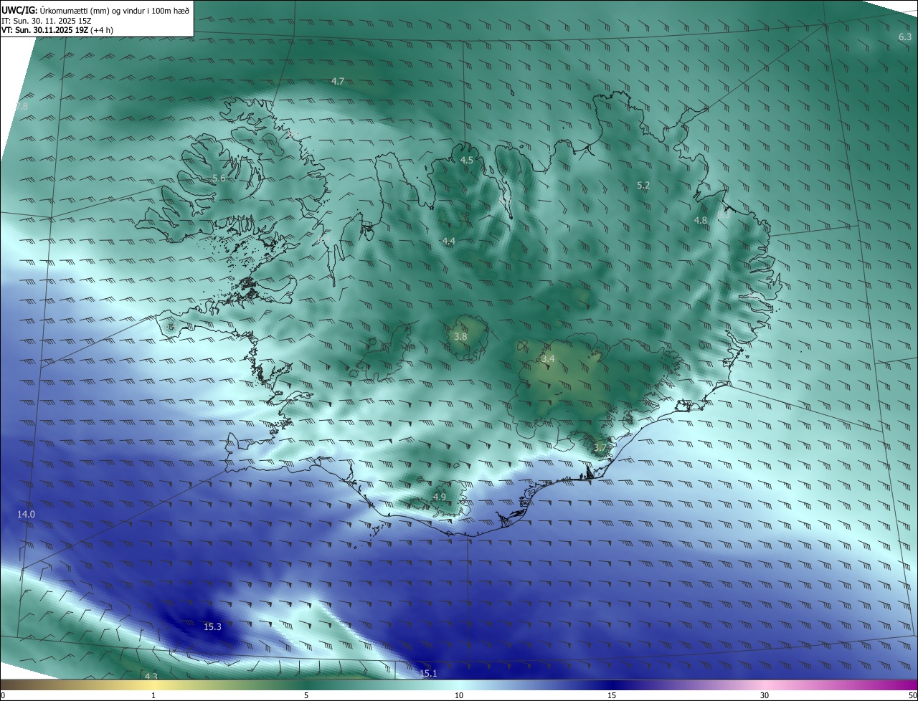
Task: Click the 3.8 value on the central glacier
Action: pos(461,336)
